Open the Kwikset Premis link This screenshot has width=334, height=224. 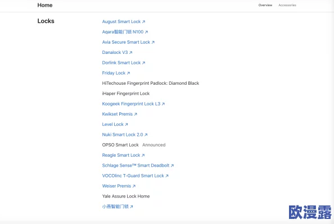120,114
